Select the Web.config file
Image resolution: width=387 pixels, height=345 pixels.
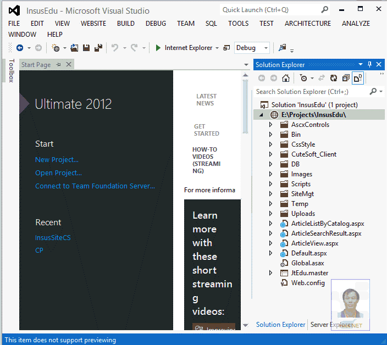[x=308, y=283]
